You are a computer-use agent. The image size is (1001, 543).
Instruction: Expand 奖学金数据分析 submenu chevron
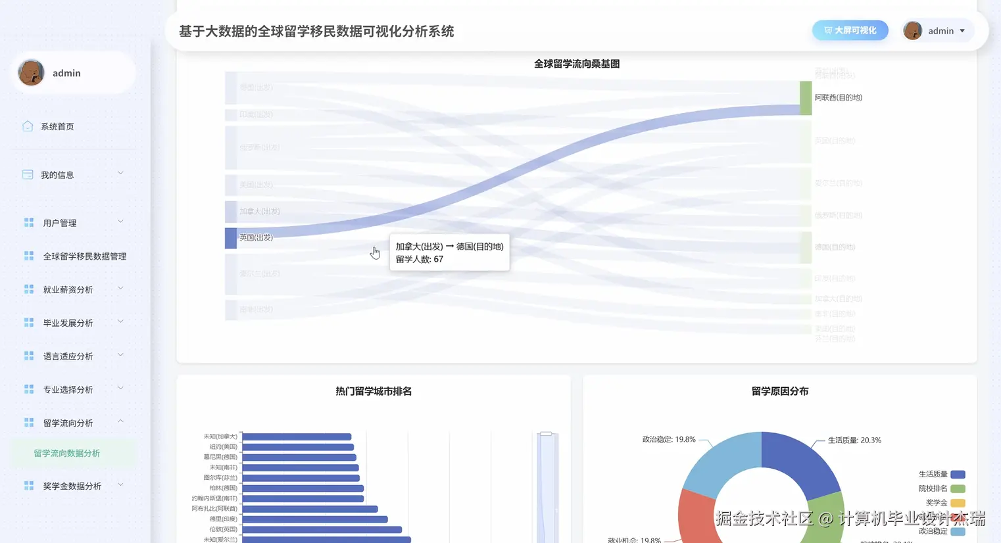[120, 485]
